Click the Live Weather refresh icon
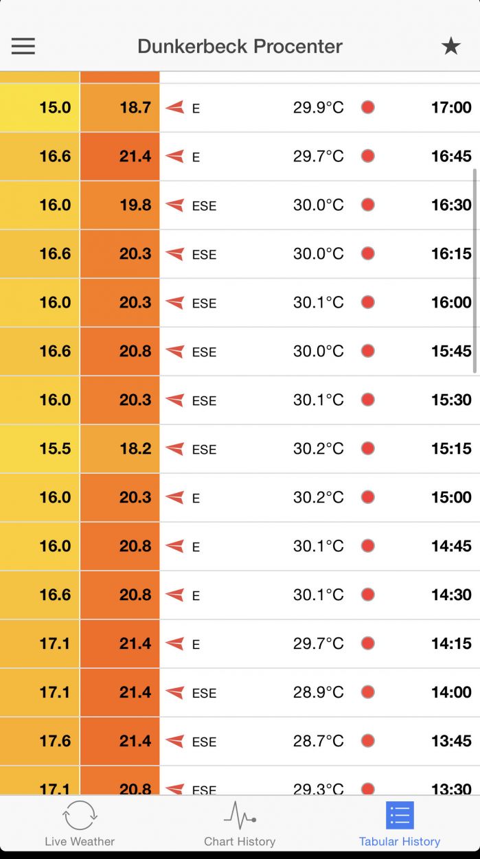This screenshot has height=859, width=480. [x=80, y=816]
